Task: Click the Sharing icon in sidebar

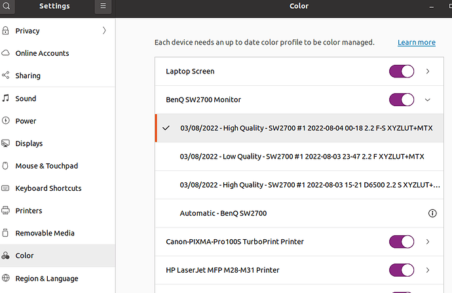Action: tap(5, 75)
